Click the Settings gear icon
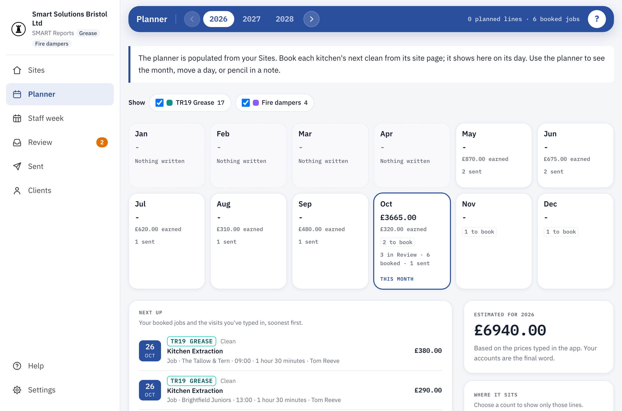The image size is (622, 411). click(x=17, y=390)
